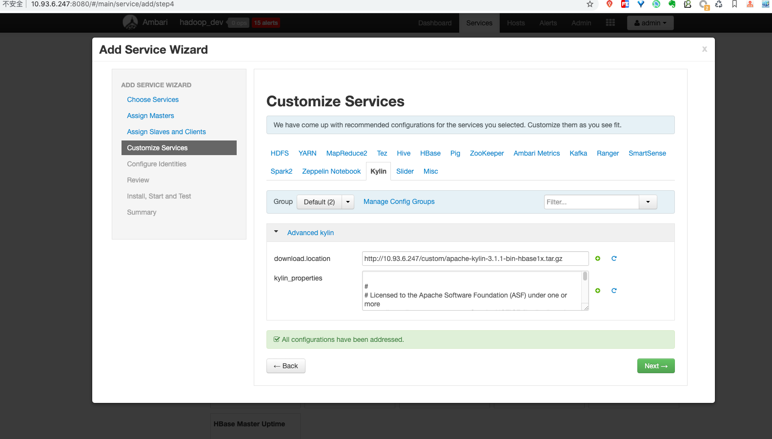Open the red map pin extension
772x439 pixels.
[x=609, y=4]
